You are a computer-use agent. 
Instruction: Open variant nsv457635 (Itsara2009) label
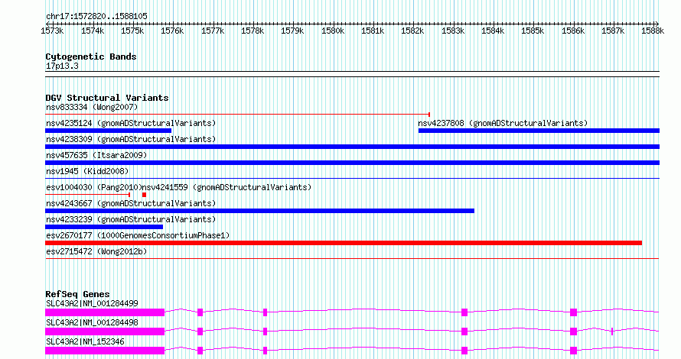[x=96, y=155]
